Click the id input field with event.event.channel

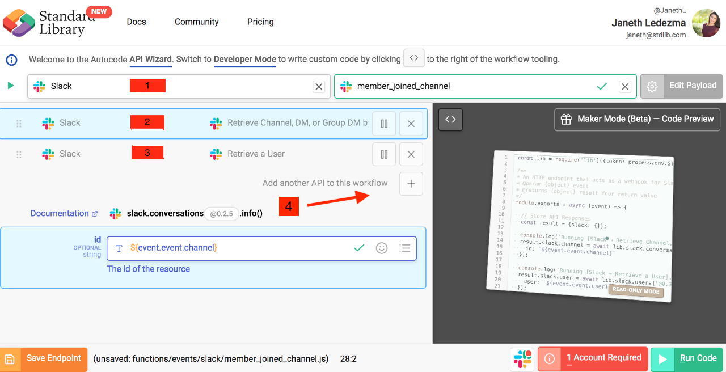[261, 248]
